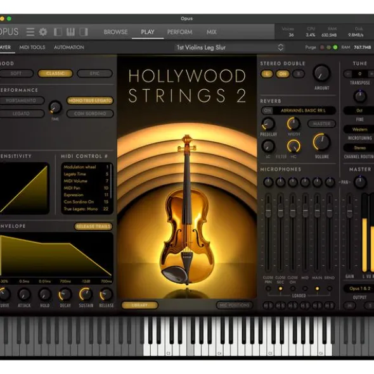The height and width of the screenshot is (374, 374).
Task: Adjust the Reverb LC filter knob
Action: [268, 146]
